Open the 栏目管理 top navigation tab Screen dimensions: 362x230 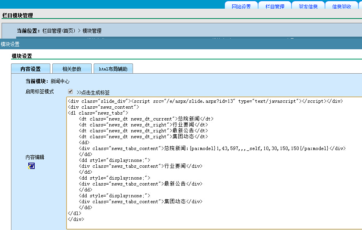coord(275,6)
